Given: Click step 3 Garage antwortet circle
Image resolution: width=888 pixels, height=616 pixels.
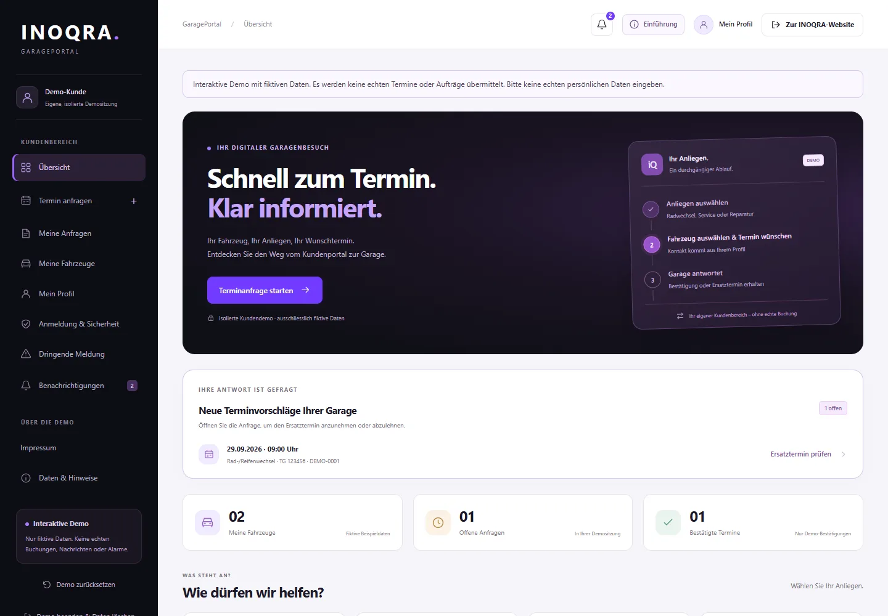Looking at the screenshot, I should pyautogui.click(x=652, y=280).
